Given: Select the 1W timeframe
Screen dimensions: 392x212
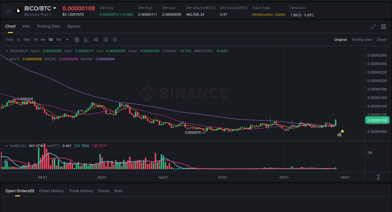Looking at the screenshot, I should pos(58,40).
